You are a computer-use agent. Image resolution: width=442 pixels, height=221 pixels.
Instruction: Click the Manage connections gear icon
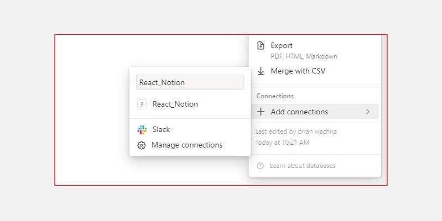142,145
